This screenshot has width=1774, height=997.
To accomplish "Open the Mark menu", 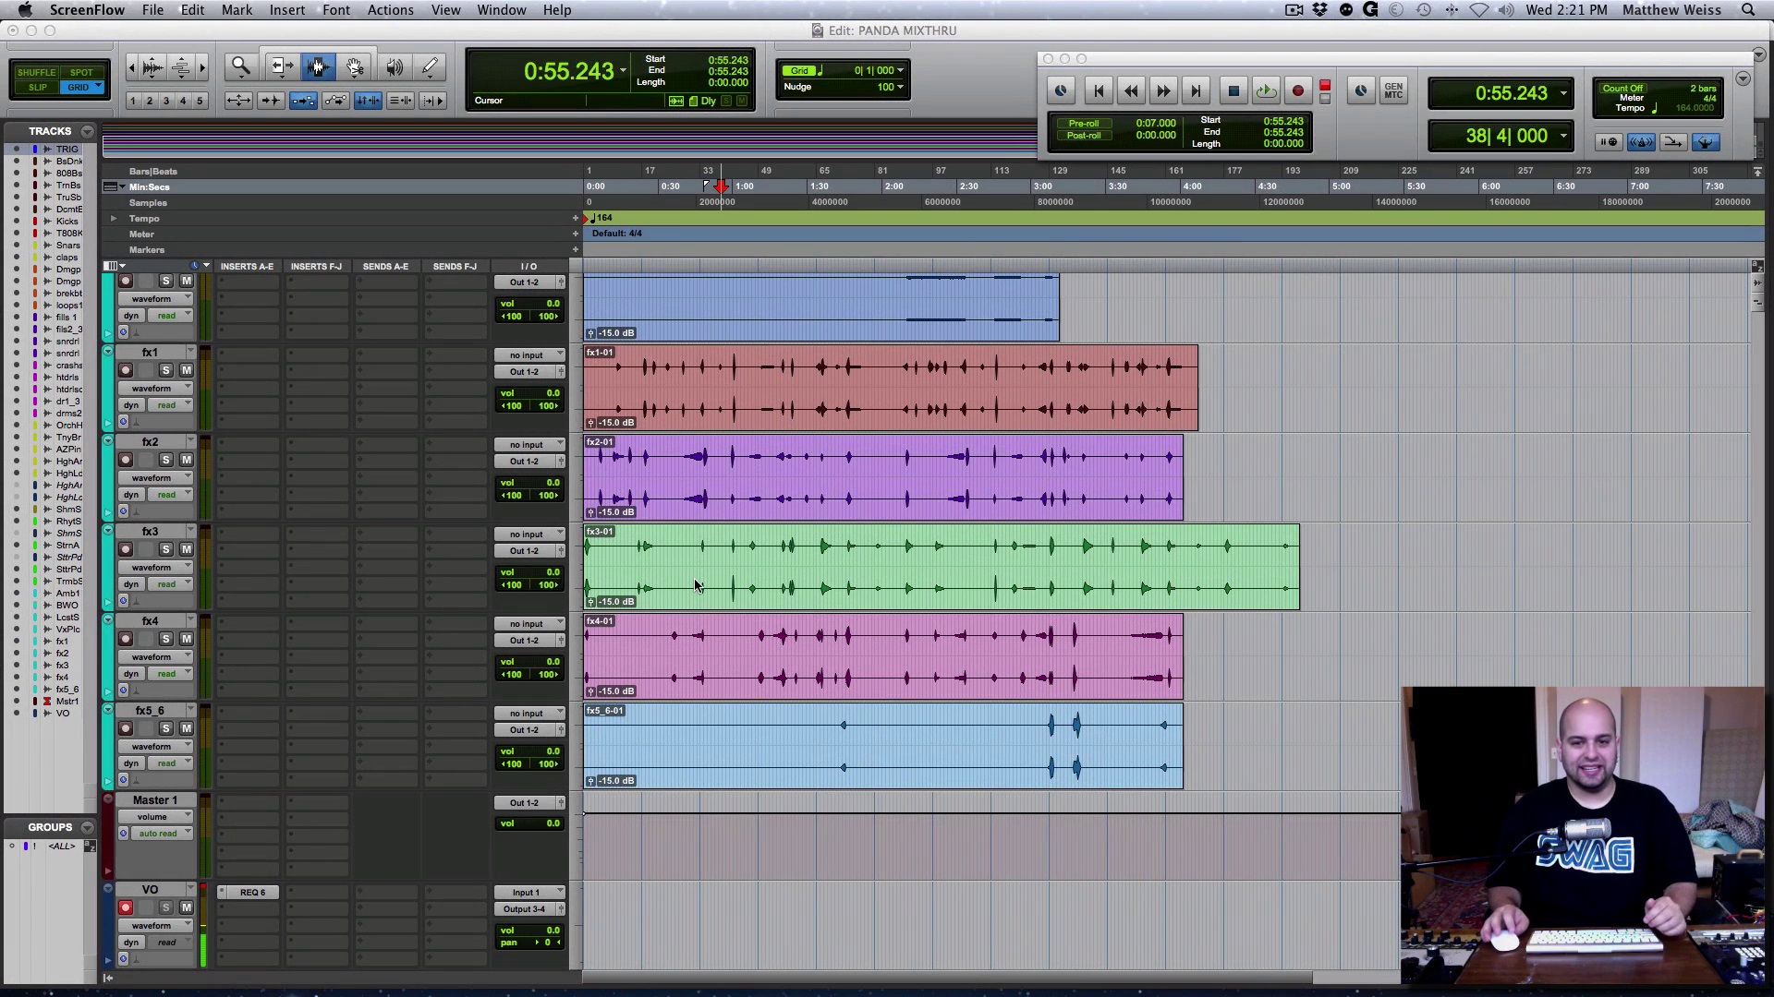I will pyautogui.click(x=237, y=10).
